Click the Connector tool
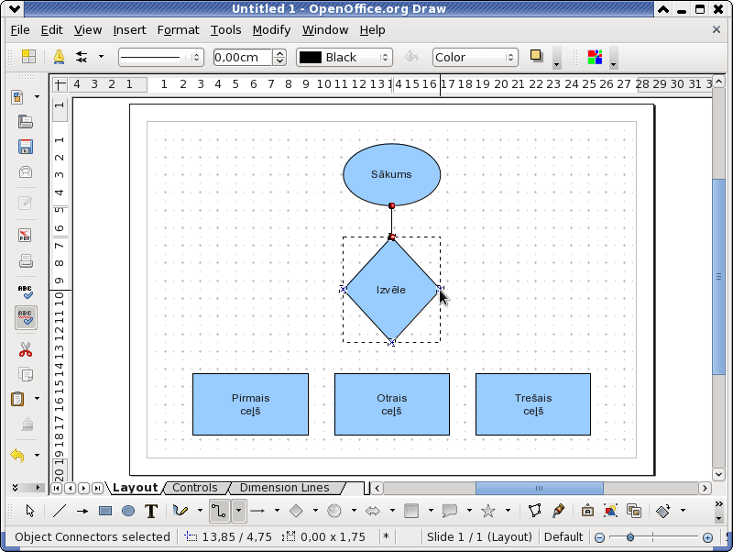 pyautogui.click(x=219, y=511)
